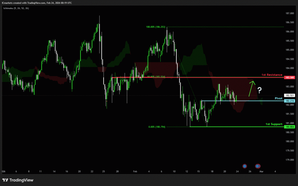Select the 1st Support text label
Viewport: 298px width, 186px height.
pos(274,124)
